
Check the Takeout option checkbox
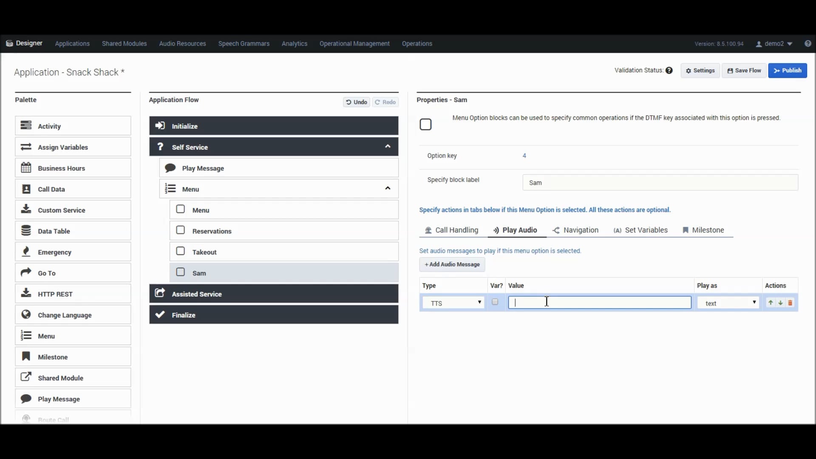pos(180,251)
